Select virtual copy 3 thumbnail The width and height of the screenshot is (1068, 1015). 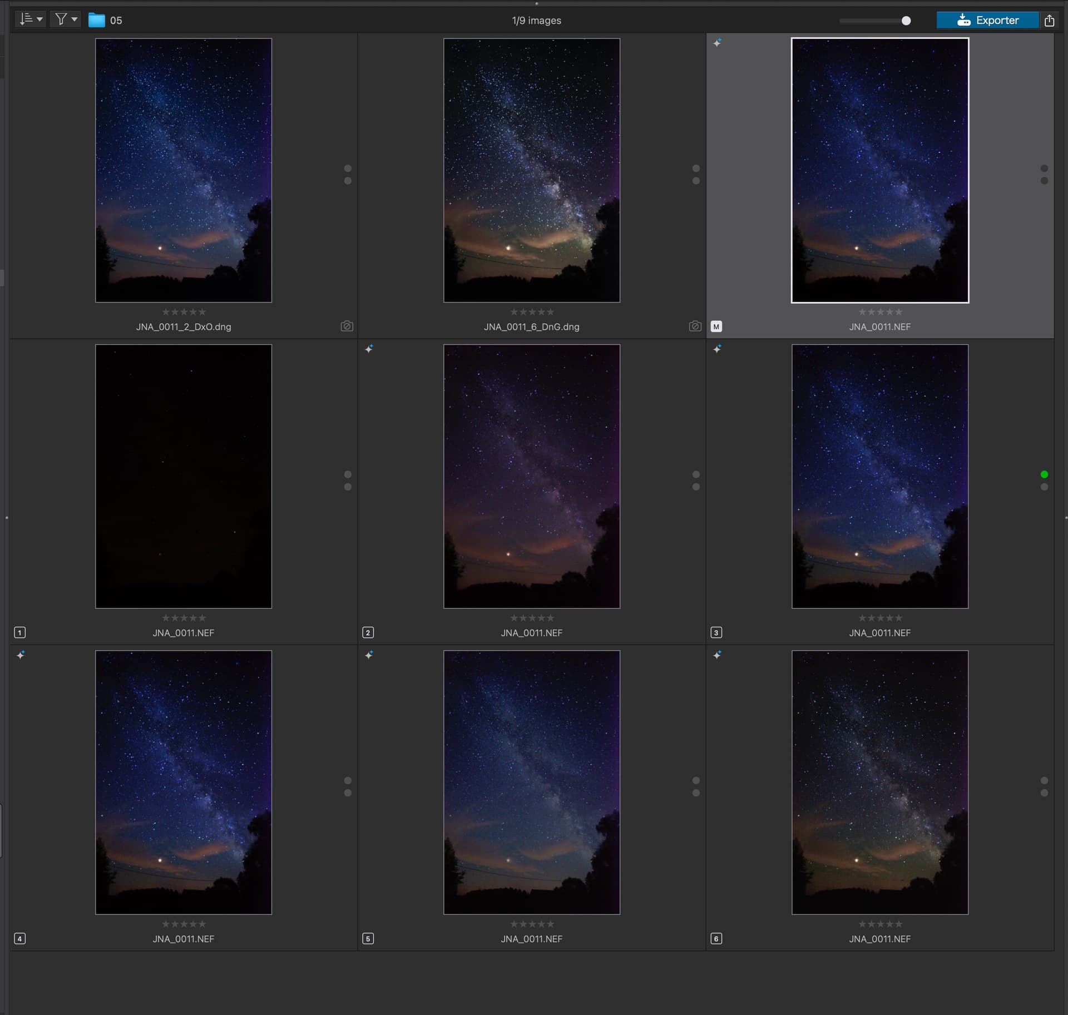[880, 476]
